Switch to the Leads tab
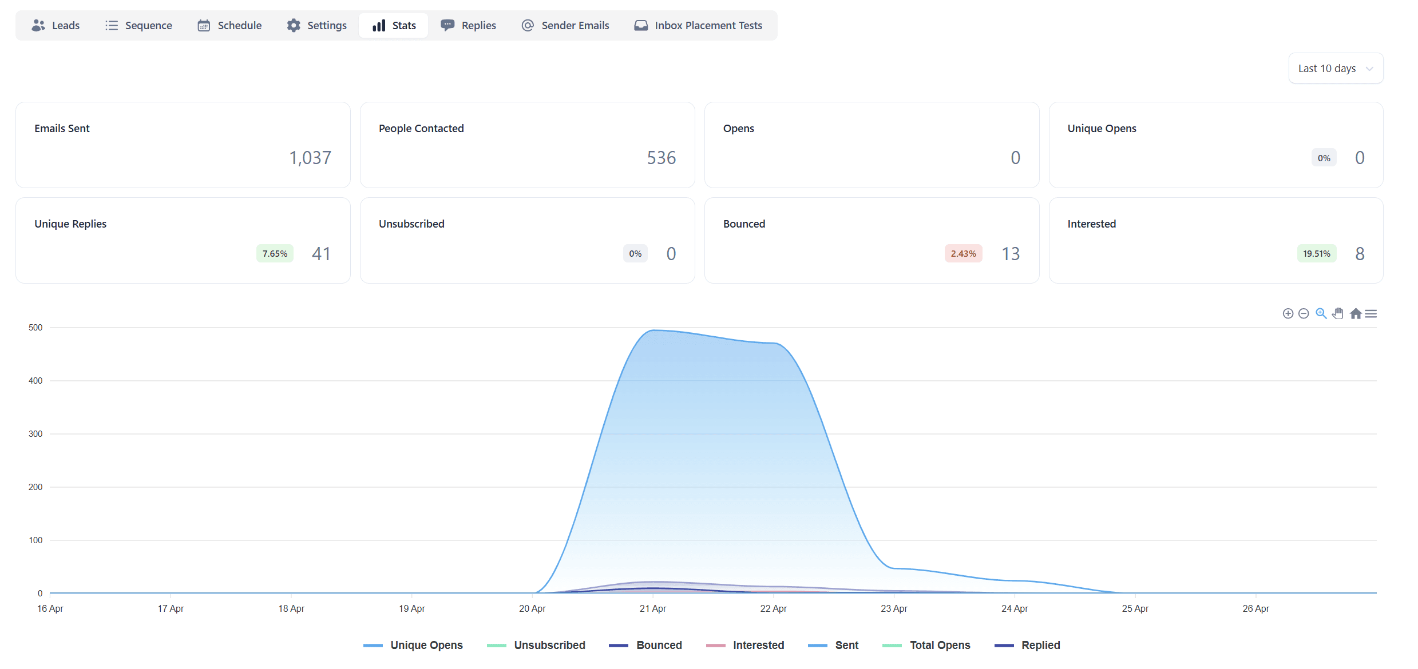The height and width of the screenshot is (669, 1418). 56,25
